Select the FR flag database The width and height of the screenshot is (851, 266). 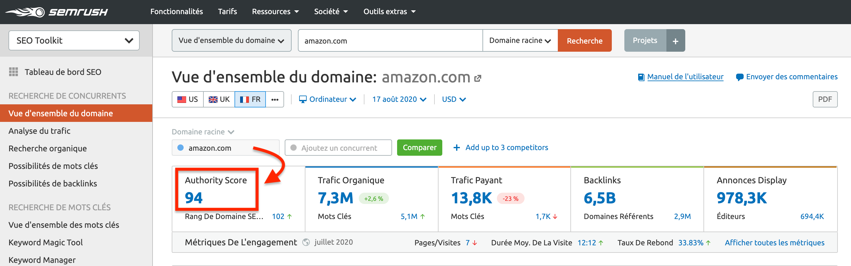pos(250,99)
